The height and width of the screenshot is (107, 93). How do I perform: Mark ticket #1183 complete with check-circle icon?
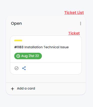click(16, 68)
